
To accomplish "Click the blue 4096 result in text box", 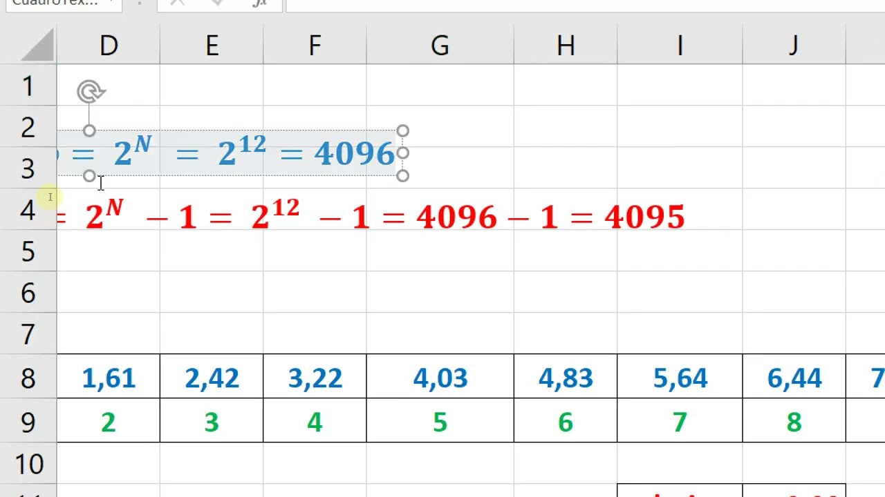I will coord(355,154).
